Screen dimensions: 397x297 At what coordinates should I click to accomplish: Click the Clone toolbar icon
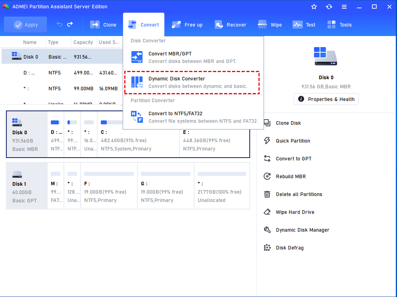tap(95, 25)
